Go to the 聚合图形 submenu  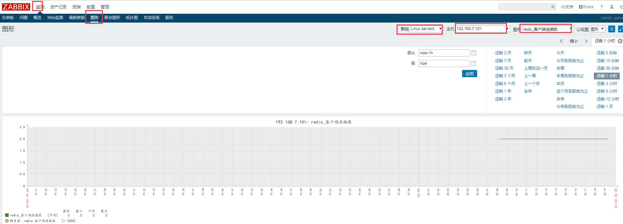pyautogui.click(x=112, y=18)
